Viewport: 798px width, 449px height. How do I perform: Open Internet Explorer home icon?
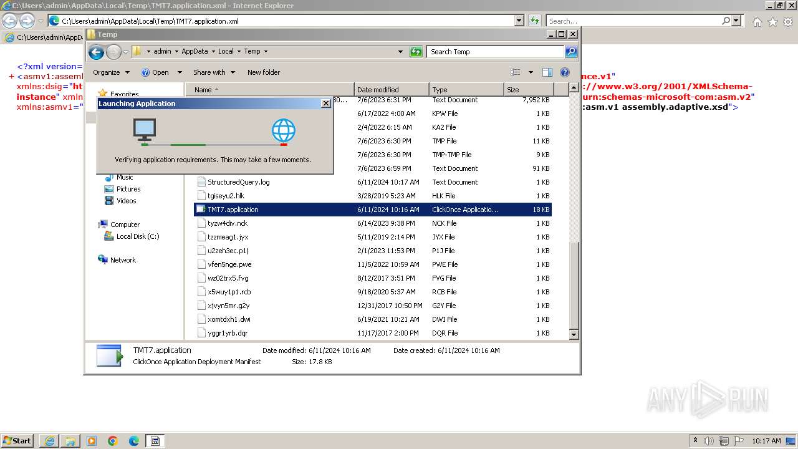coord(757,22)
